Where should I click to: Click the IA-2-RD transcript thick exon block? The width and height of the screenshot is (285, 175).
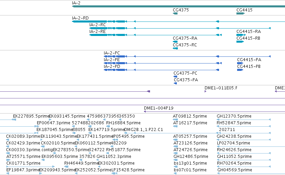(x=89, y=21)
